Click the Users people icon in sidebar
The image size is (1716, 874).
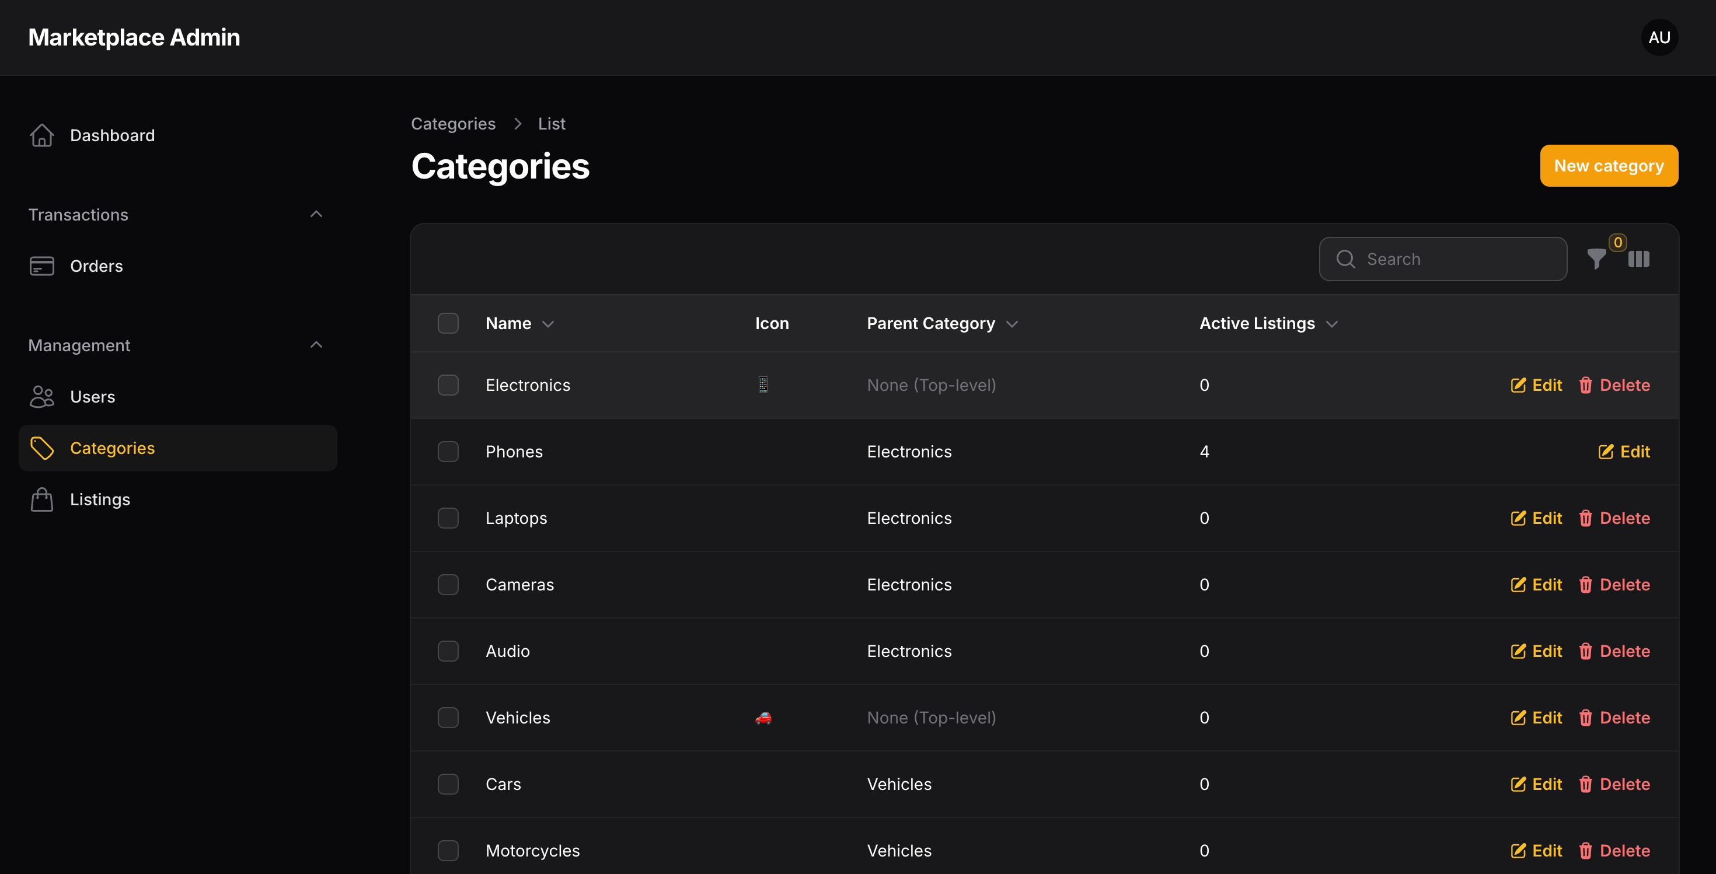[42, 397]
